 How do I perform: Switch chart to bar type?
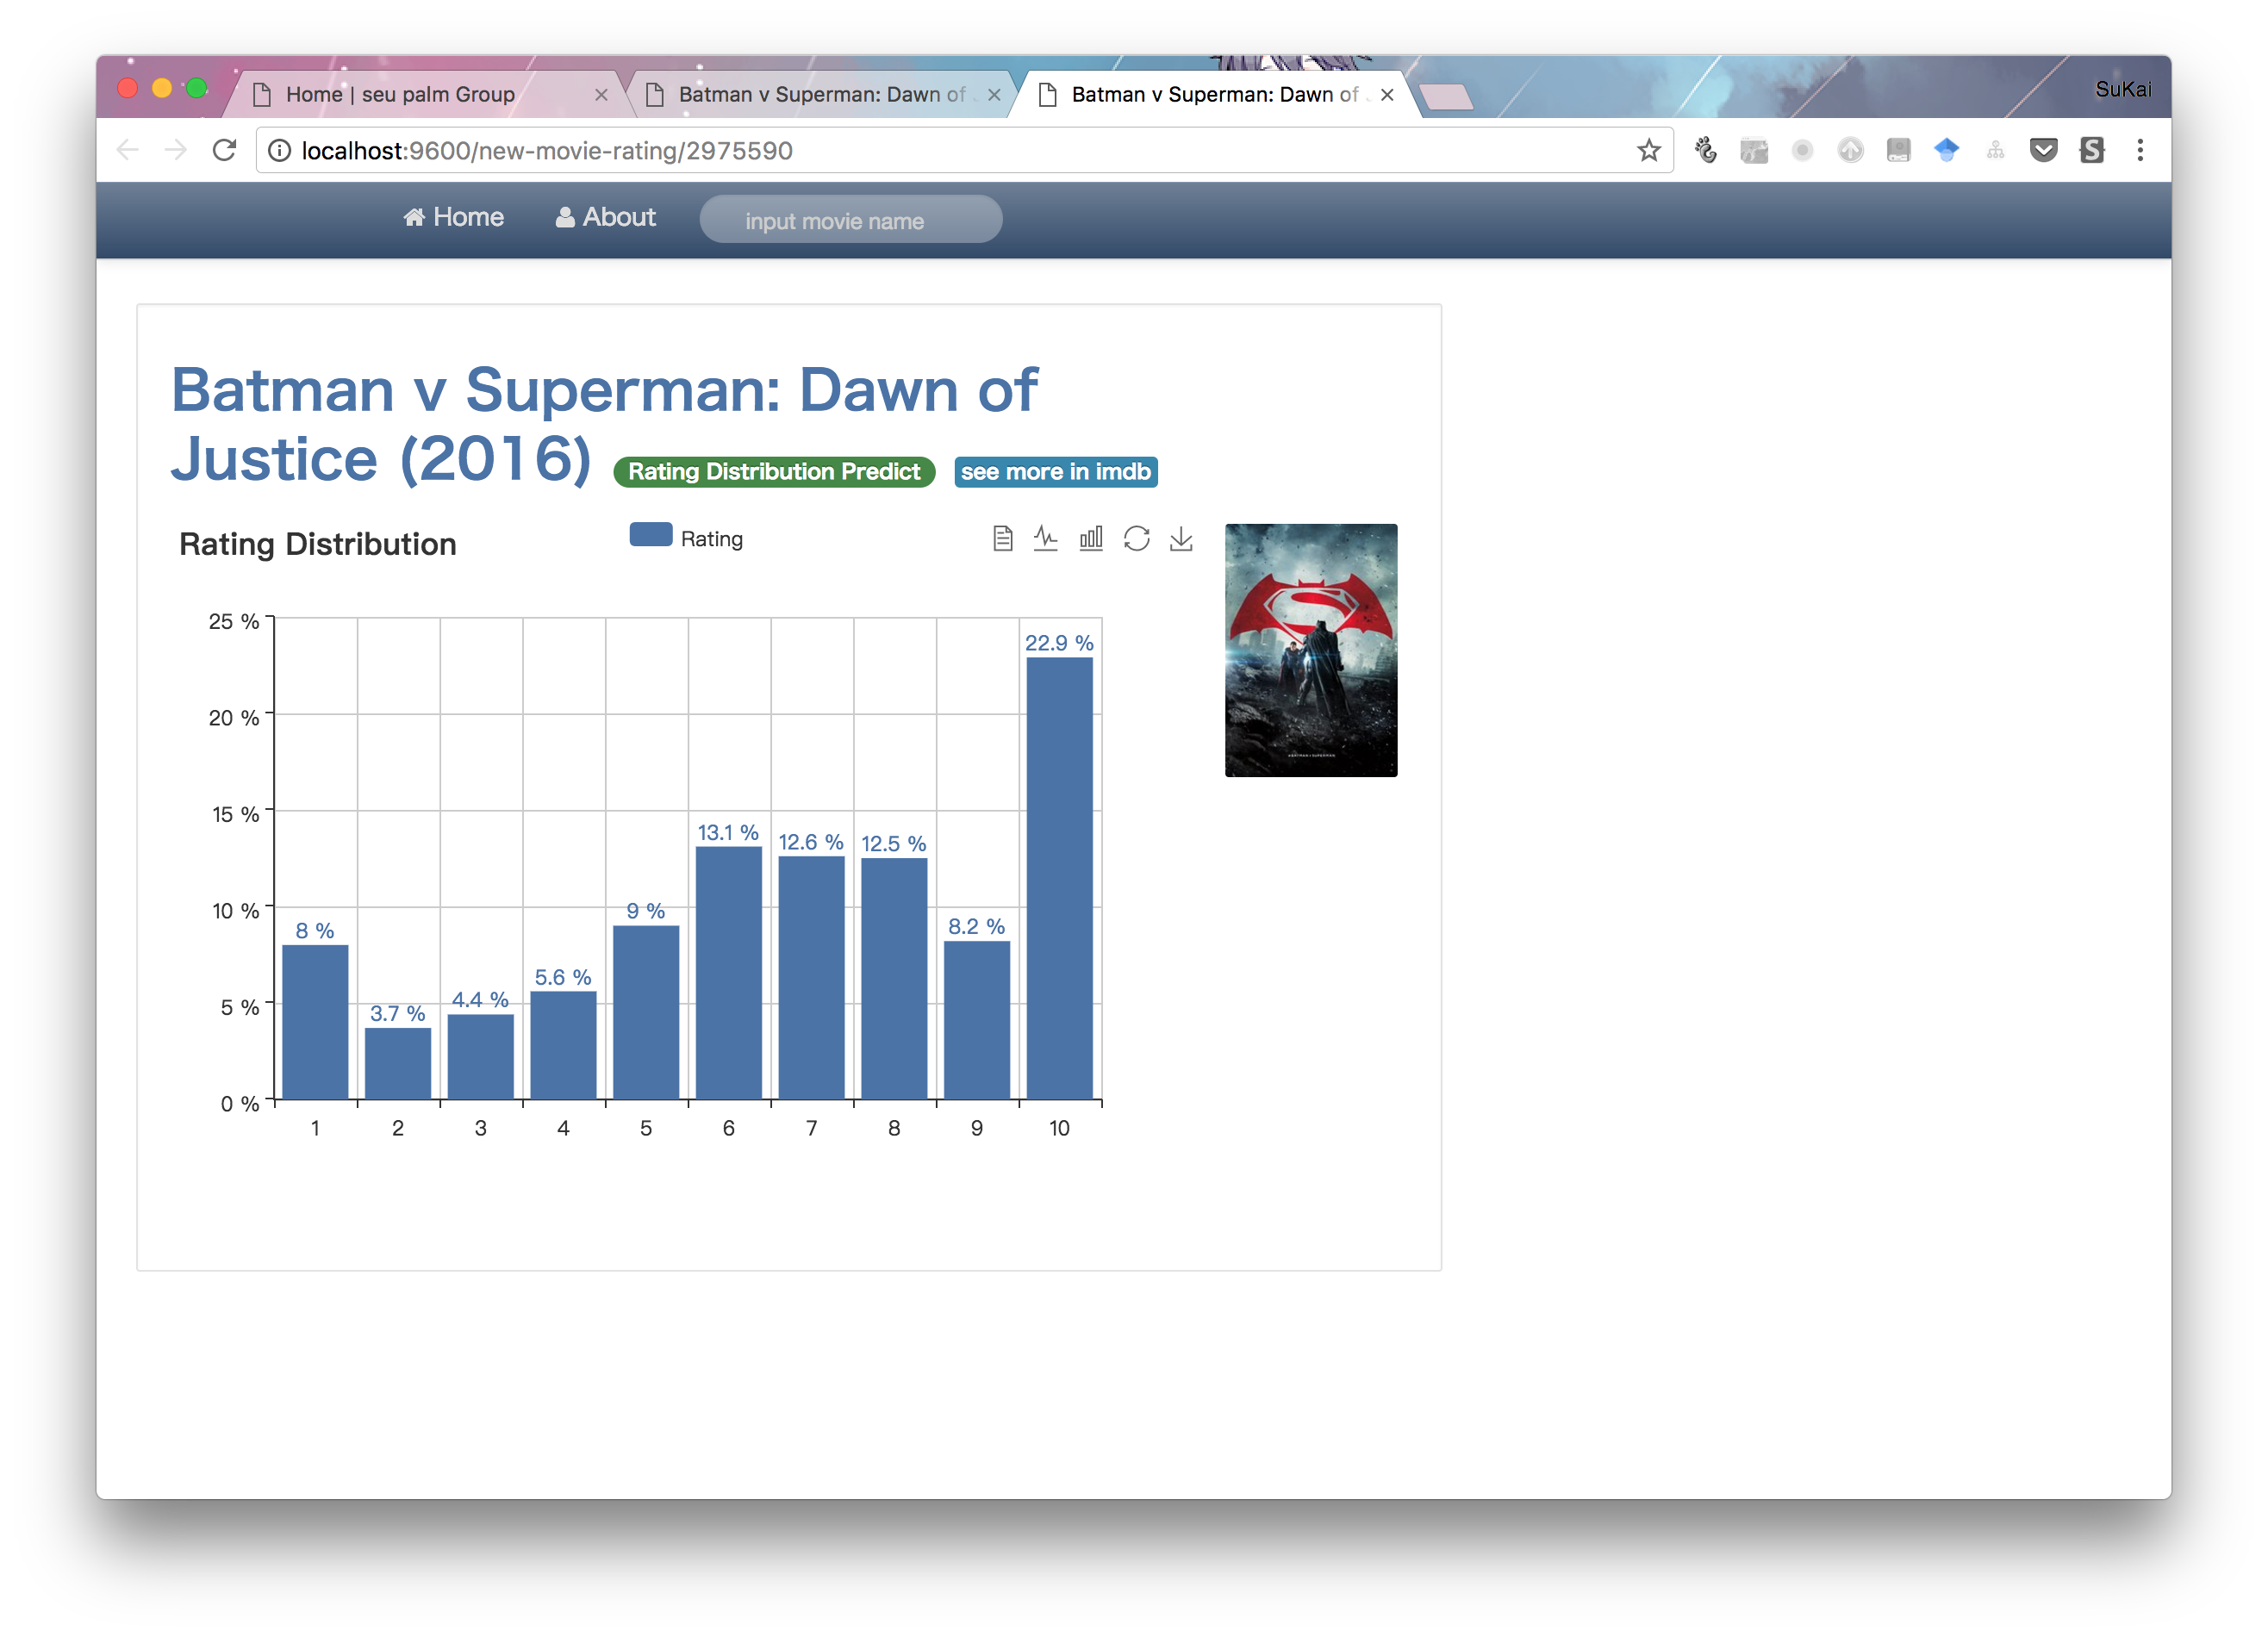(x=1091, y=539)
